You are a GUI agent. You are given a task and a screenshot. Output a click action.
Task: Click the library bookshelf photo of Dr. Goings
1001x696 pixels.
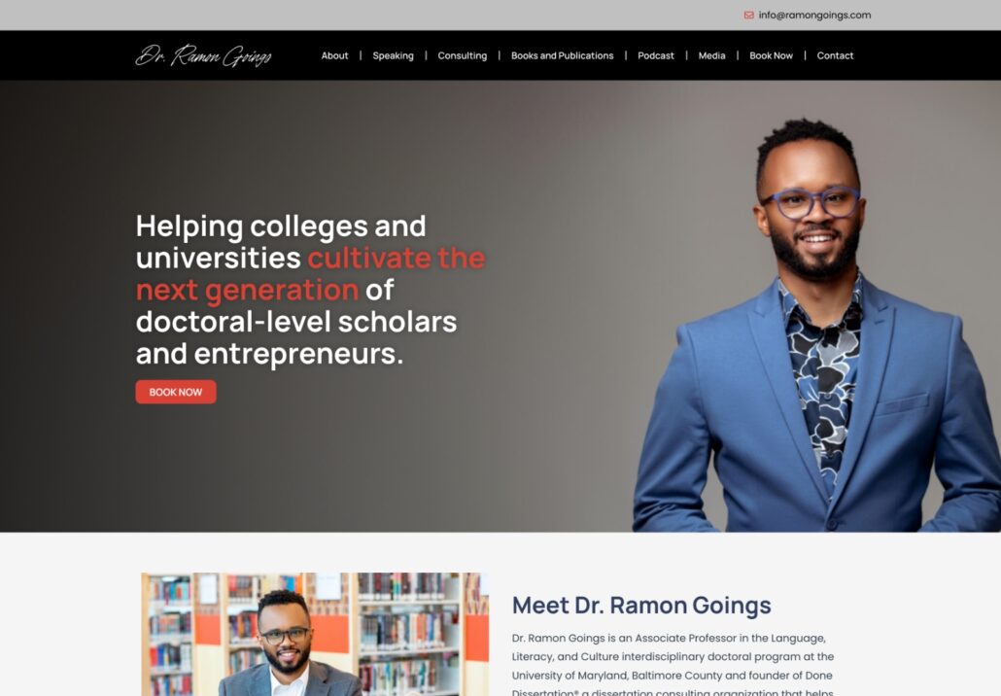tap(315, 634)
